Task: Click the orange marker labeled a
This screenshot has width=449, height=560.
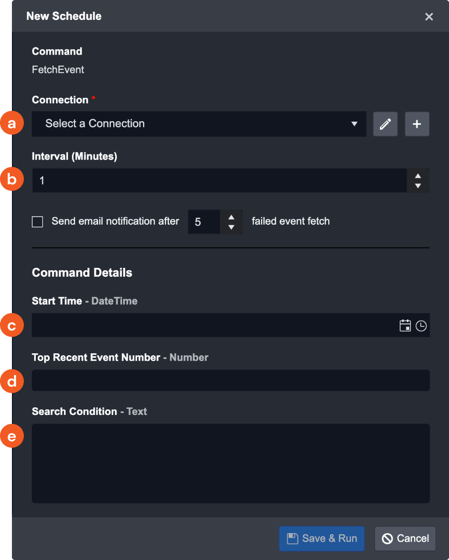Action: 12,124
